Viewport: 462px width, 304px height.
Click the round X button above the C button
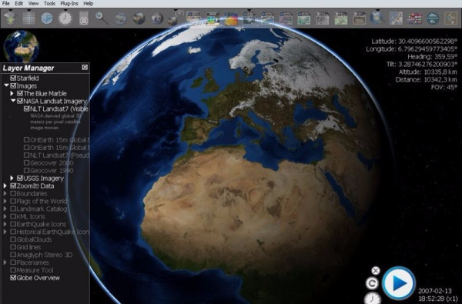pyautogui.click(x=376, y=270)
